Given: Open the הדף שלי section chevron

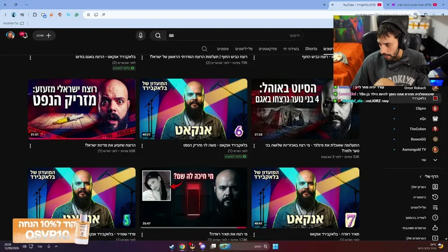Looking at the screenshot, I should (x=421, y=176).
